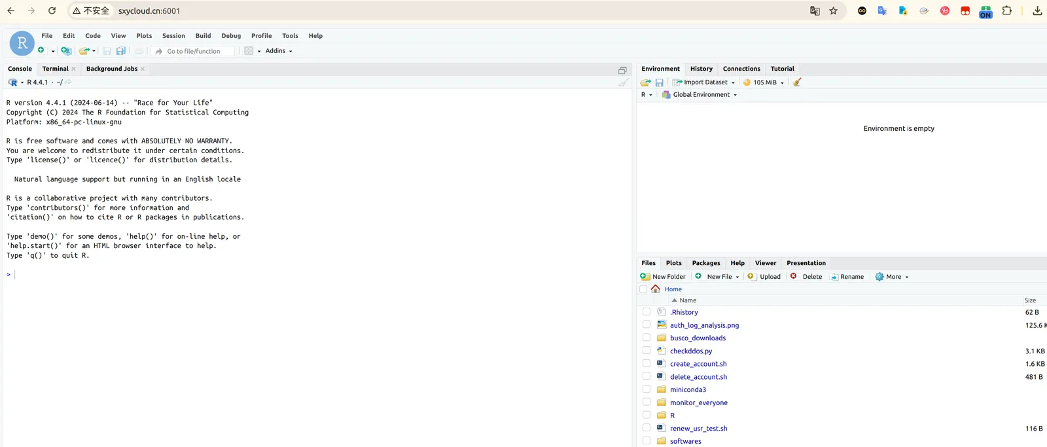This screenshot has width=1047, height=447.
Task: Open the busco_downloads folder link
Action: tap(698, 338)
